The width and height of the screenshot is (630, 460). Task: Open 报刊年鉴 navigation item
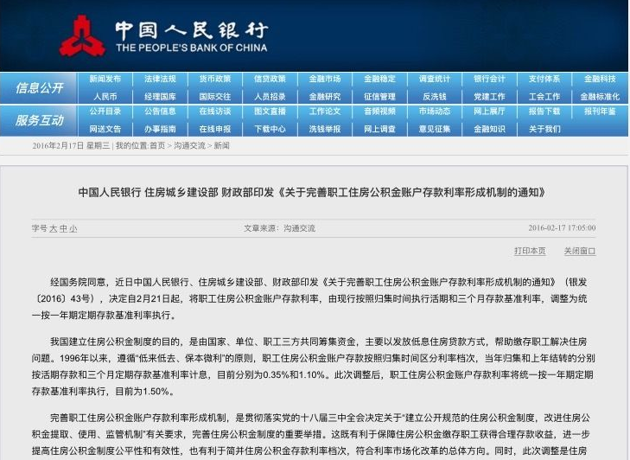click(x=599, y=112)
